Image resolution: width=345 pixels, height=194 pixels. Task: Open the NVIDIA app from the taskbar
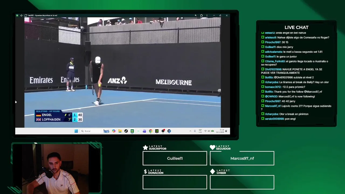tap(157, 131)
